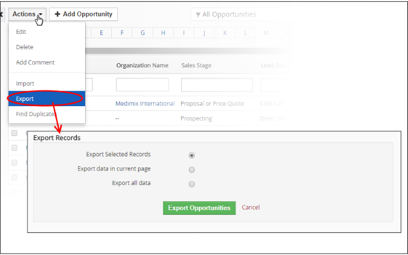The height and width of the screenshot is (255, 408).
Task: Filter by letter H in alphabet bar
Action: [163, 33]
